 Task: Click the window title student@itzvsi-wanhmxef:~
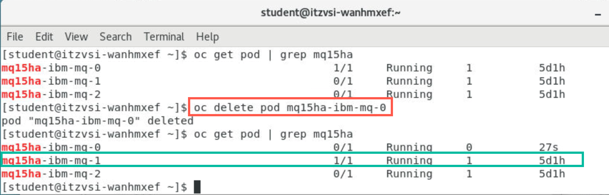coord(330,13)
